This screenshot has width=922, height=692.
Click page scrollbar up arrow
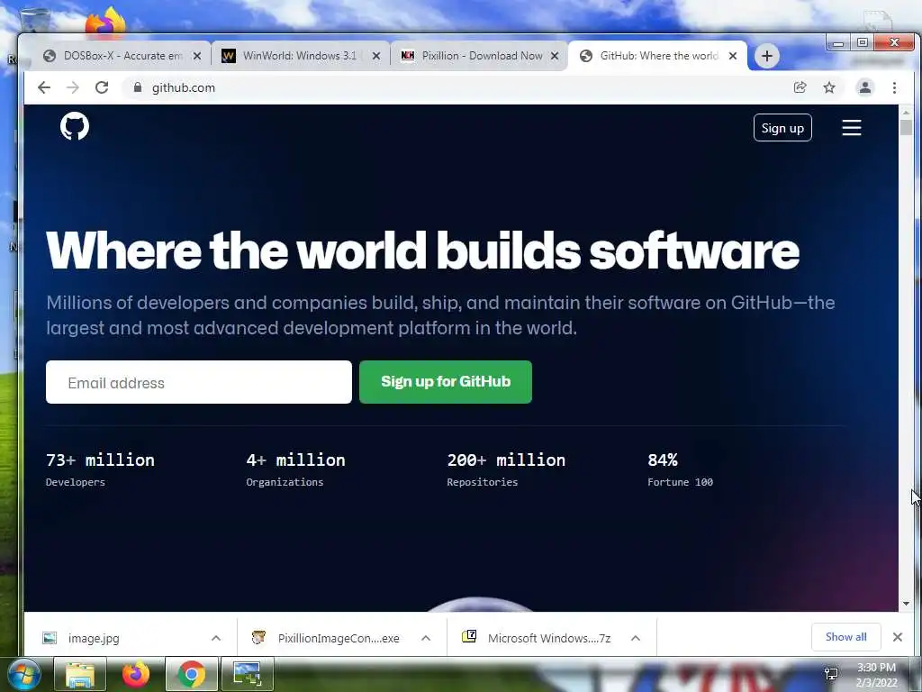[906, 112]
